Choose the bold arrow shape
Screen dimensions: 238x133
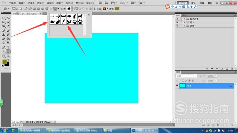(58, 16)
